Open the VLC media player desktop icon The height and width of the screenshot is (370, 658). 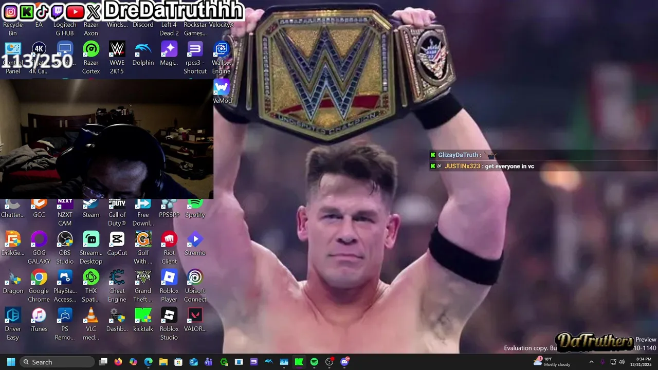[91, 324]
